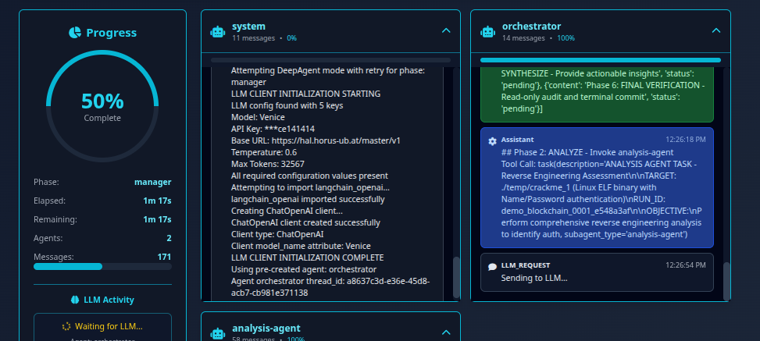Screen dimensions: 760x341
Task: Click the Progress pie chart icon
Action: [75, 33]
